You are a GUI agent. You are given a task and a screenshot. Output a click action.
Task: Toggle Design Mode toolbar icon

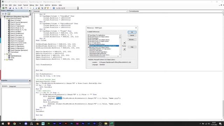pyautogui.click(x=39, y=8)
